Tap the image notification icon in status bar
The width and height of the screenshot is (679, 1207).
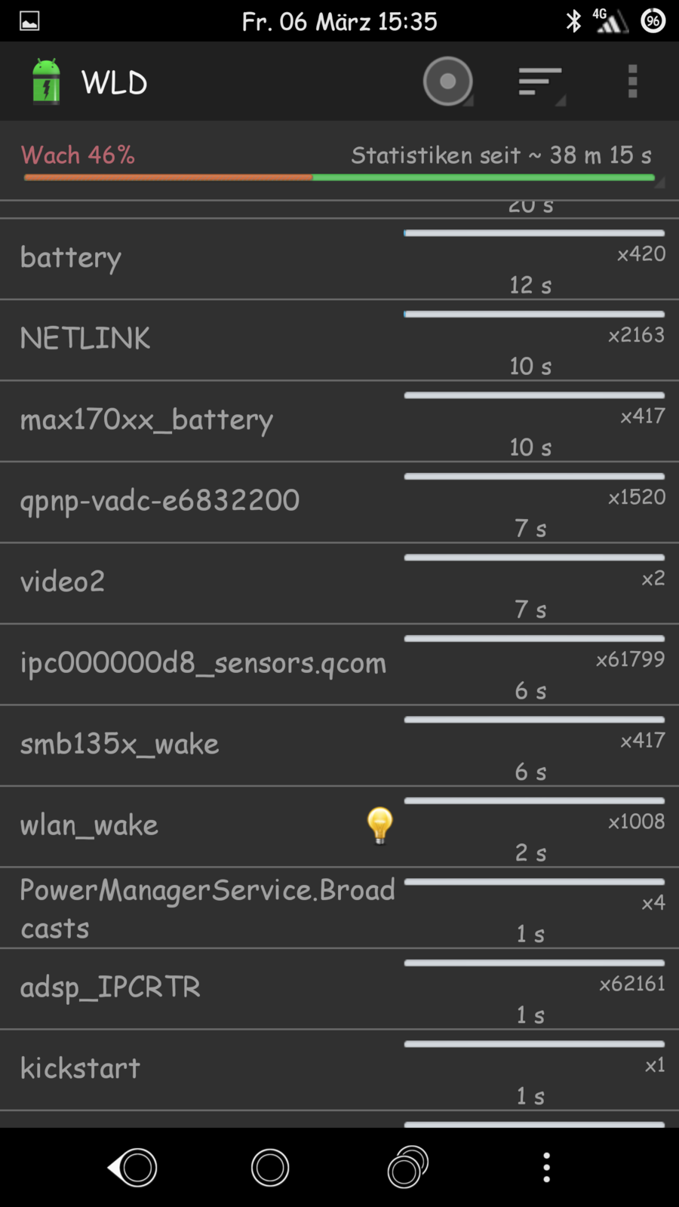[29, 21]
